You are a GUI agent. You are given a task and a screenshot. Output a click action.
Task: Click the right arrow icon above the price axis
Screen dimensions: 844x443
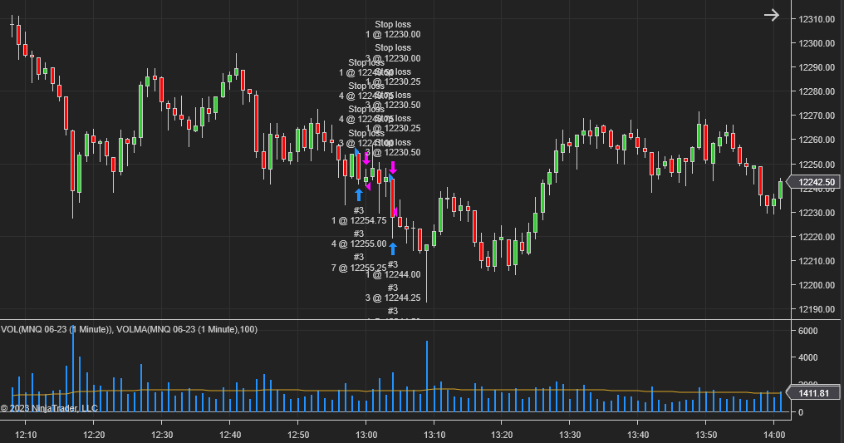[772, 15]
